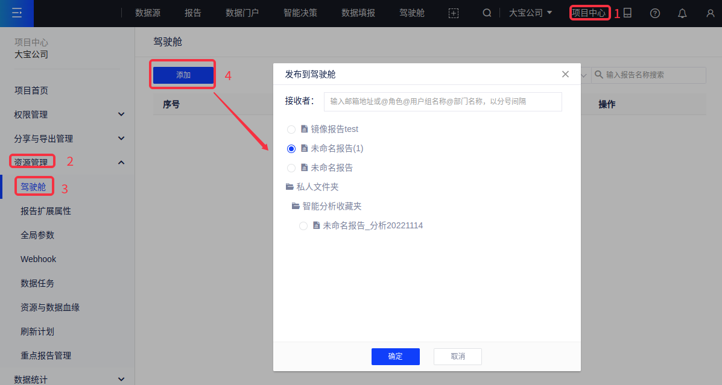Select the 镜像报告test radio button
The width and height of the screenshot is (722, 385).
(x=291, y=130)
